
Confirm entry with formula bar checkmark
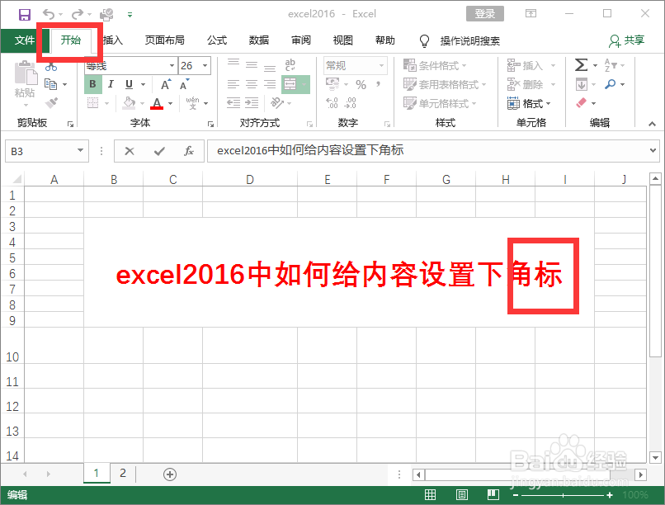(159, 151)
